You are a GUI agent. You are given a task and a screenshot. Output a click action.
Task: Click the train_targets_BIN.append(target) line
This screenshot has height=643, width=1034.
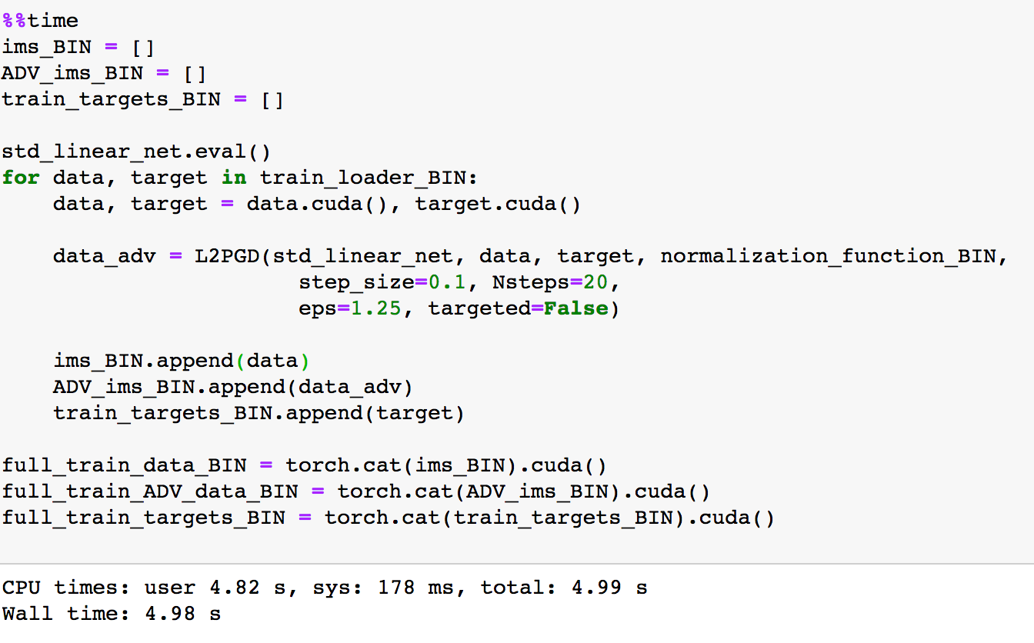tap(258, 413)
